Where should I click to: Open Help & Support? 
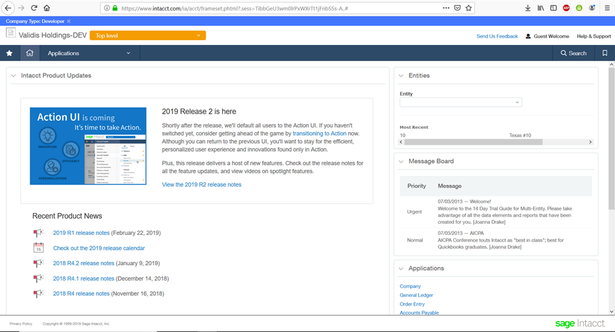(593, 36)
